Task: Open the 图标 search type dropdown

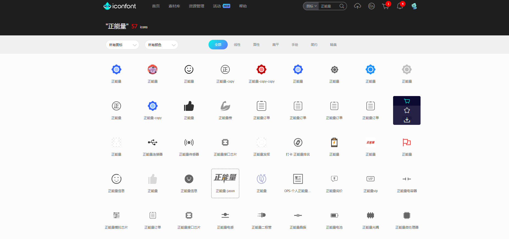Action: (x=311, y=6)
